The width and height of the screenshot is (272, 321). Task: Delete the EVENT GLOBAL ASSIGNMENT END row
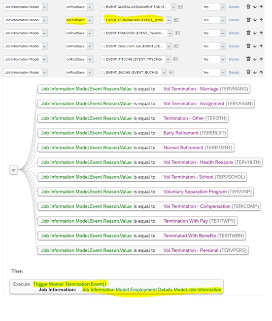(248, 6)
